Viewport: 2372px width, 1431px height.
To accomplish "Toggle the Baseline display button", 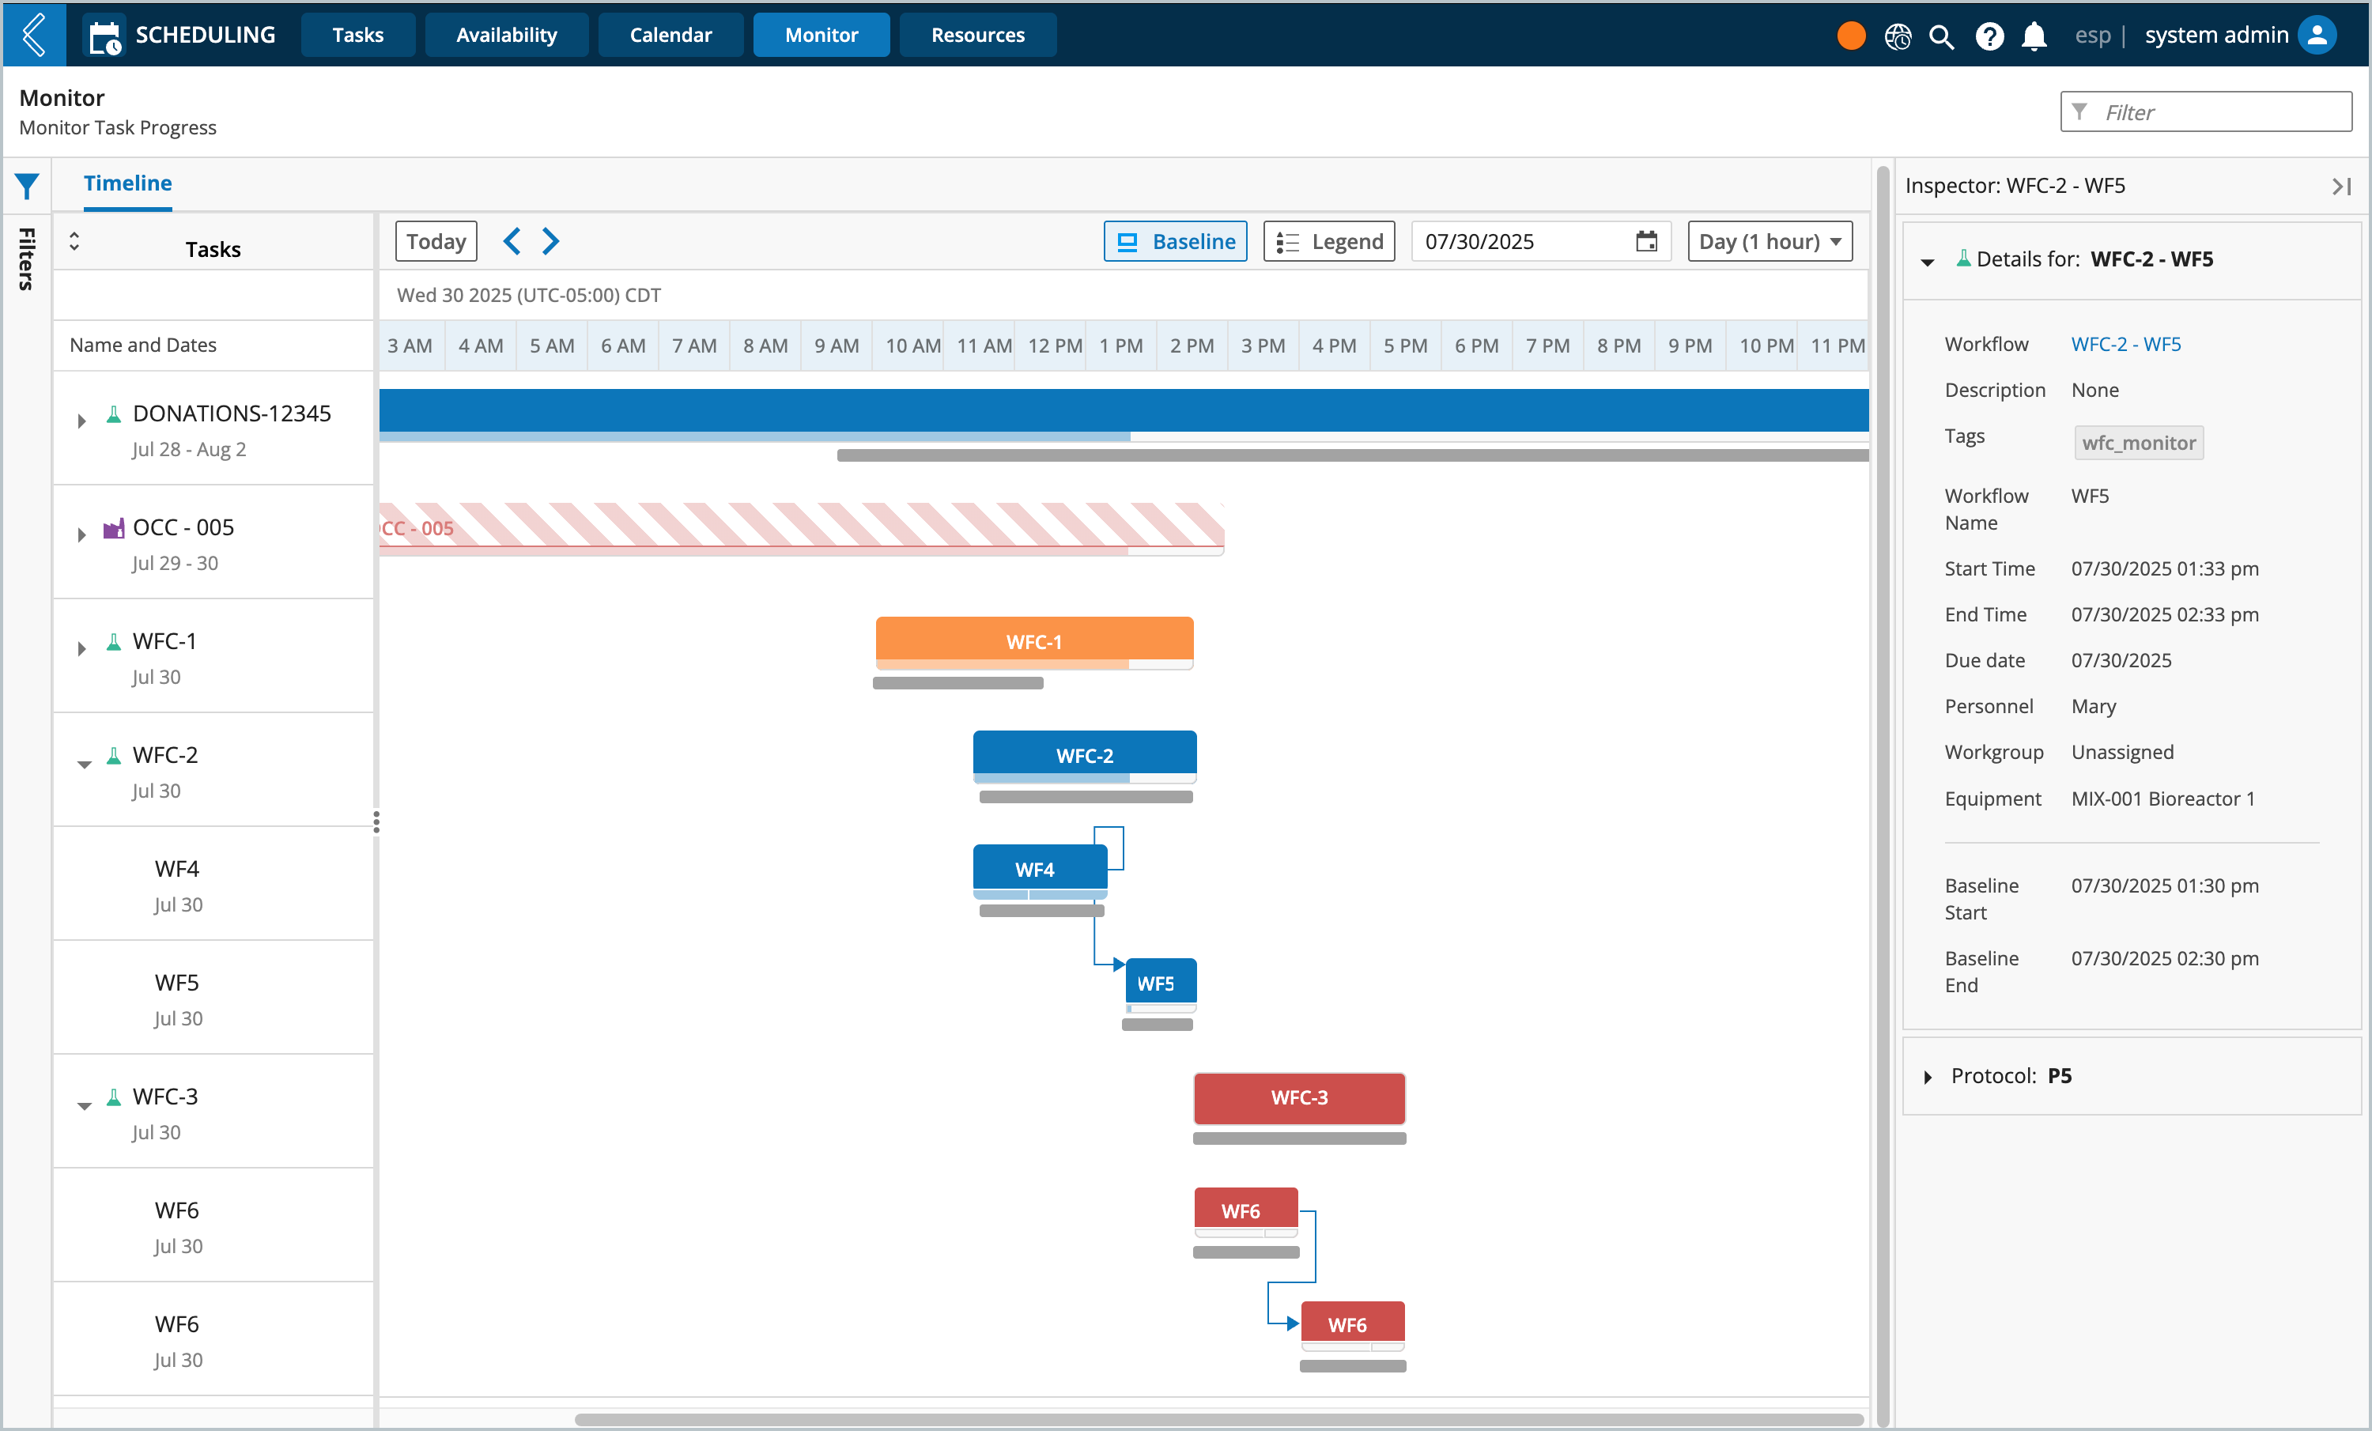I will click(1174, 240).
